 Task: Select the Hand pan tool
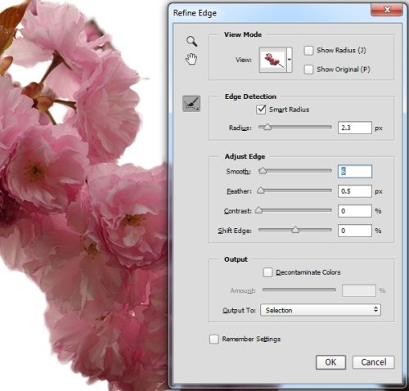pyautogui.click(x=191, y=59)
